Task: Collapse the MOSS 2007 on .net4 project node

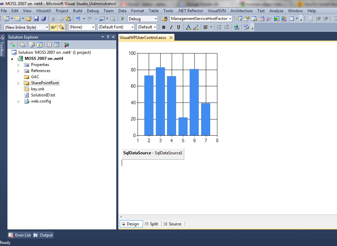Action: pyautogui.click(x=12, y=59)
